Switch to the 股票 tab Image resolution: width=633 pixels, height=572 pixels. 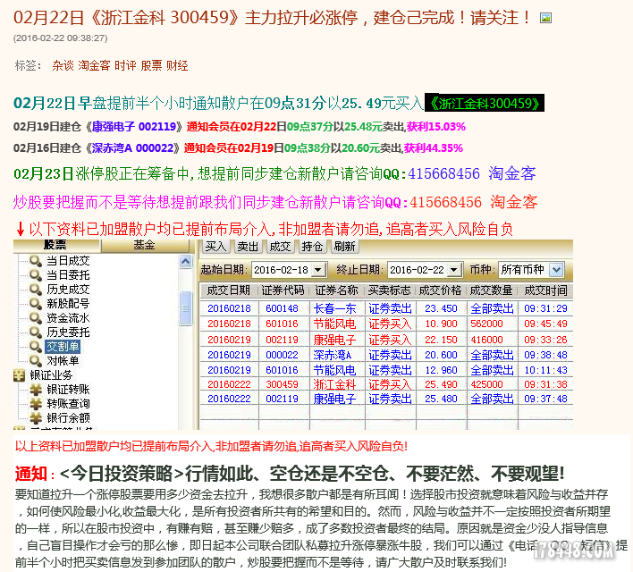tap(56, 246)
